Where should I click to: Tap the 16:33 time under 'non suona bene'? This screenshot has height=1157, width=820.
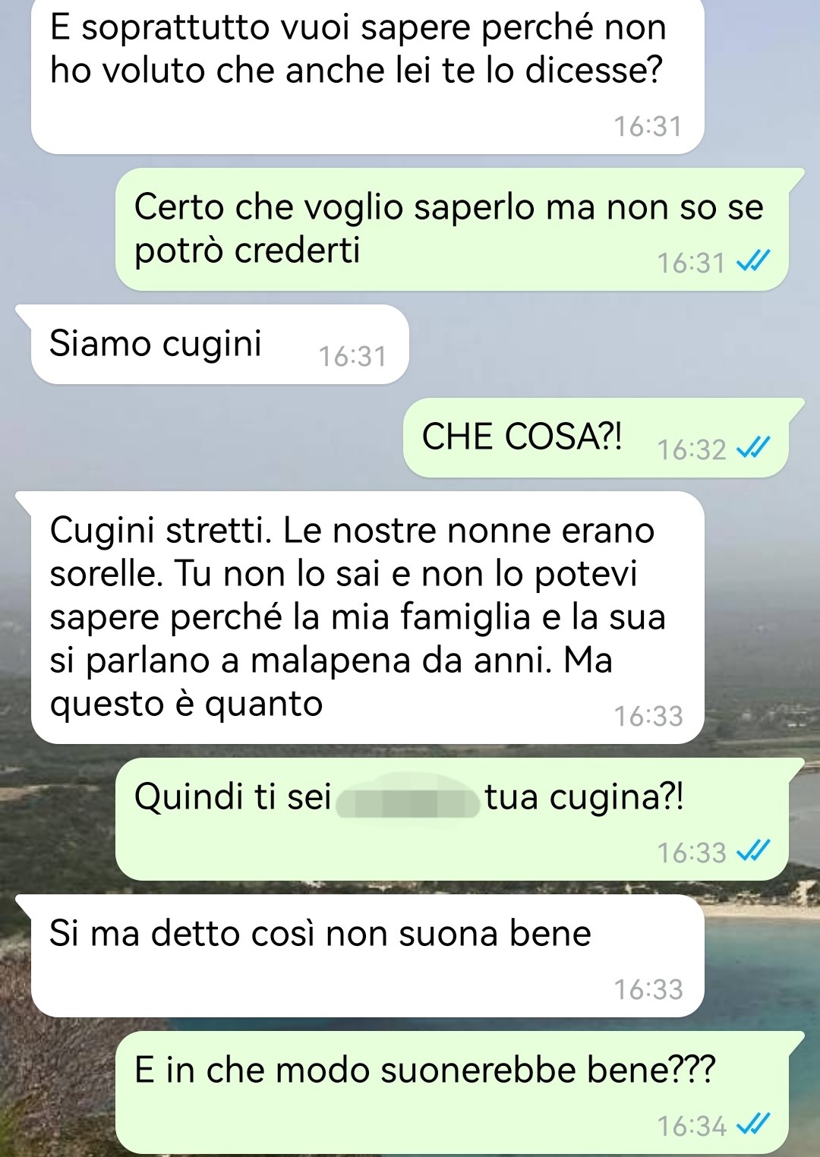coord(648,989)
